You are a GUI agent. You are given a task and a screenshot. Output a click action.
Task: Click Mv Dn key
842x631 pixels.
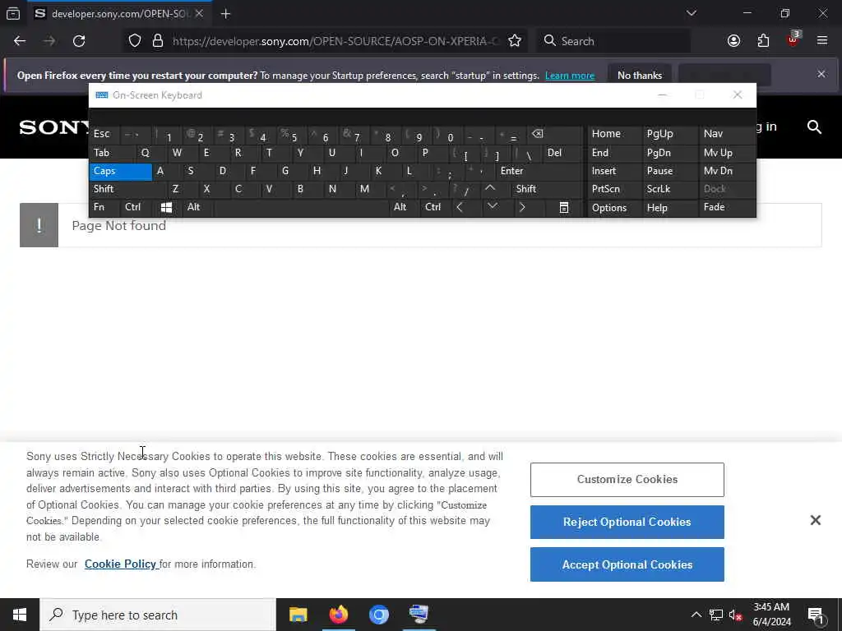[x=727, y=171]
